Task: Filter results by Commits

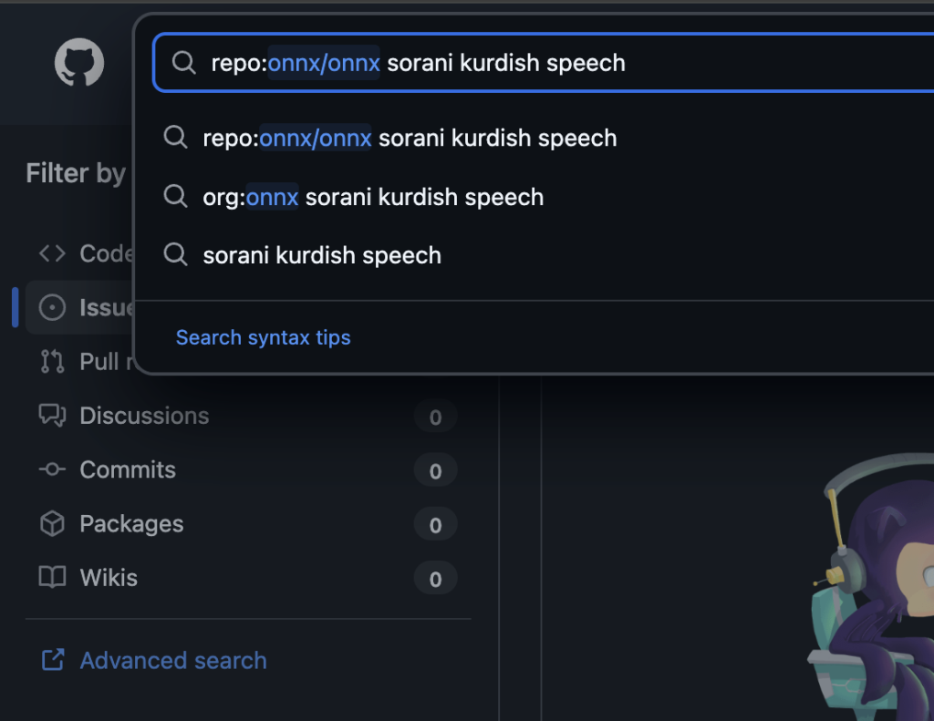Action: tap(128, 469)
